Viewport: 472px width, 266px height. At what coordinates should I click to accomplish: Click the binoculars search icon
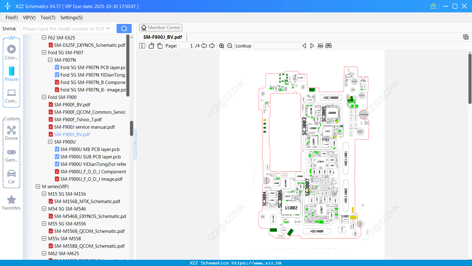[329, 46]
